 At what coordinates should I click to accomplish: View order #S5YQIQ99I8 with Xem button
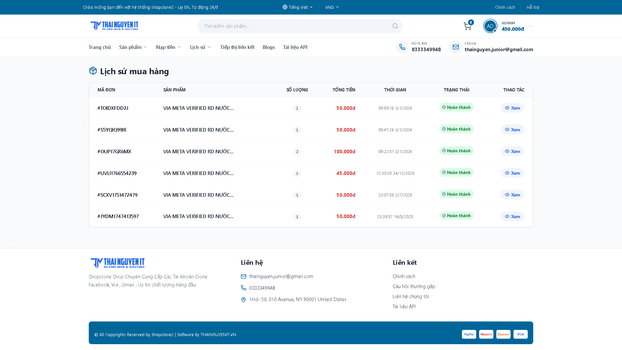pyautogui.click(x=512, y=130)
